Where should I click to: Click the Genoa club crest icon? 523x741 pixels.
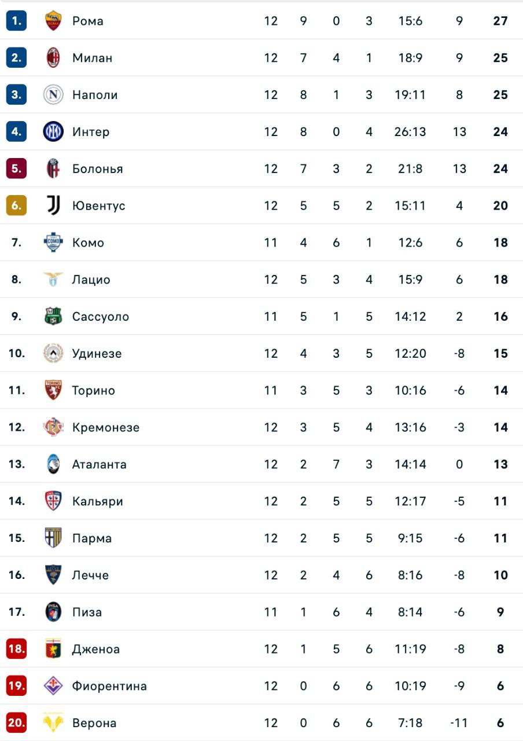[53, 649]
